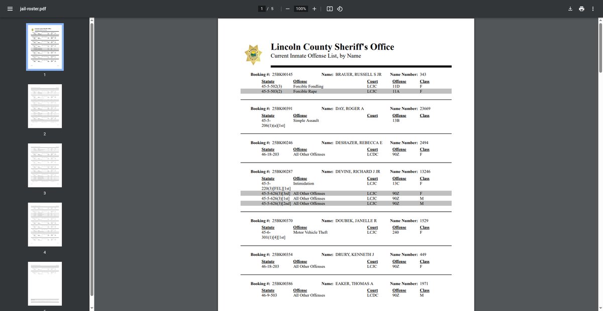The image size is (603, 311).
Task: Toggle the sidebar menu icon
Action: (x=10, y=9)
